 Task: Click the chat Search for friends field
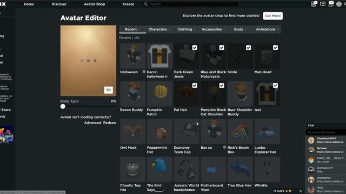coord(325,133)
